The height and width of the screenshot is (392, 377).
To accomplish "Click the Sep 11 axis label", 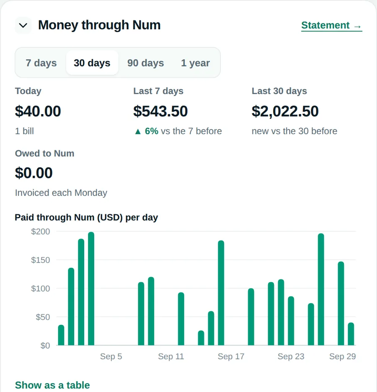I will tap(171, 356).
